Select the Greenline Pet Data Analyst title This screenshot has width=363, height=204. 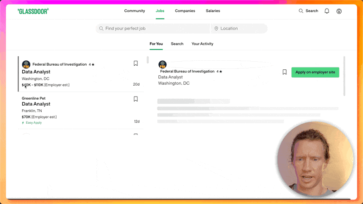pos(36,104)
